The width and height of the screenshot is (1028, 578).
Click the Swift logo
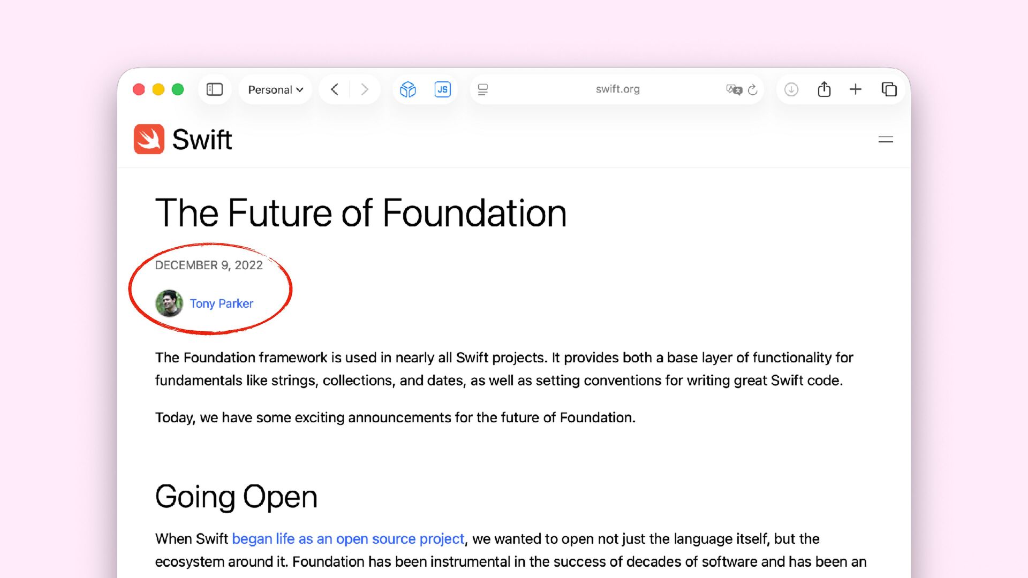pos(183,140)
